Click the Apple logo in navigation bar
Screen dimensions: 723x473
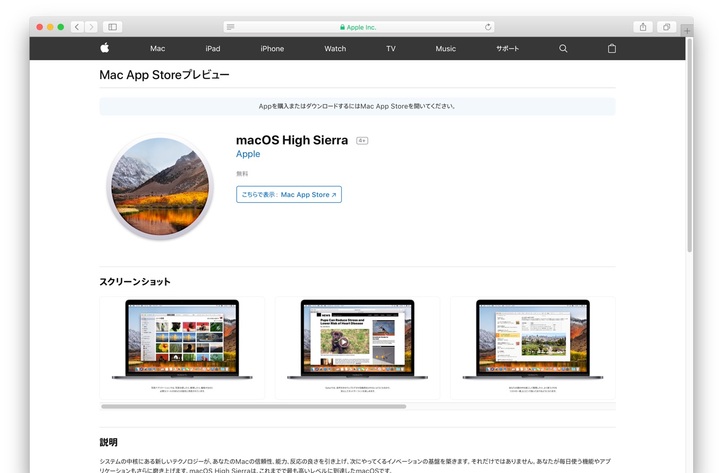[x=105, y=48]
